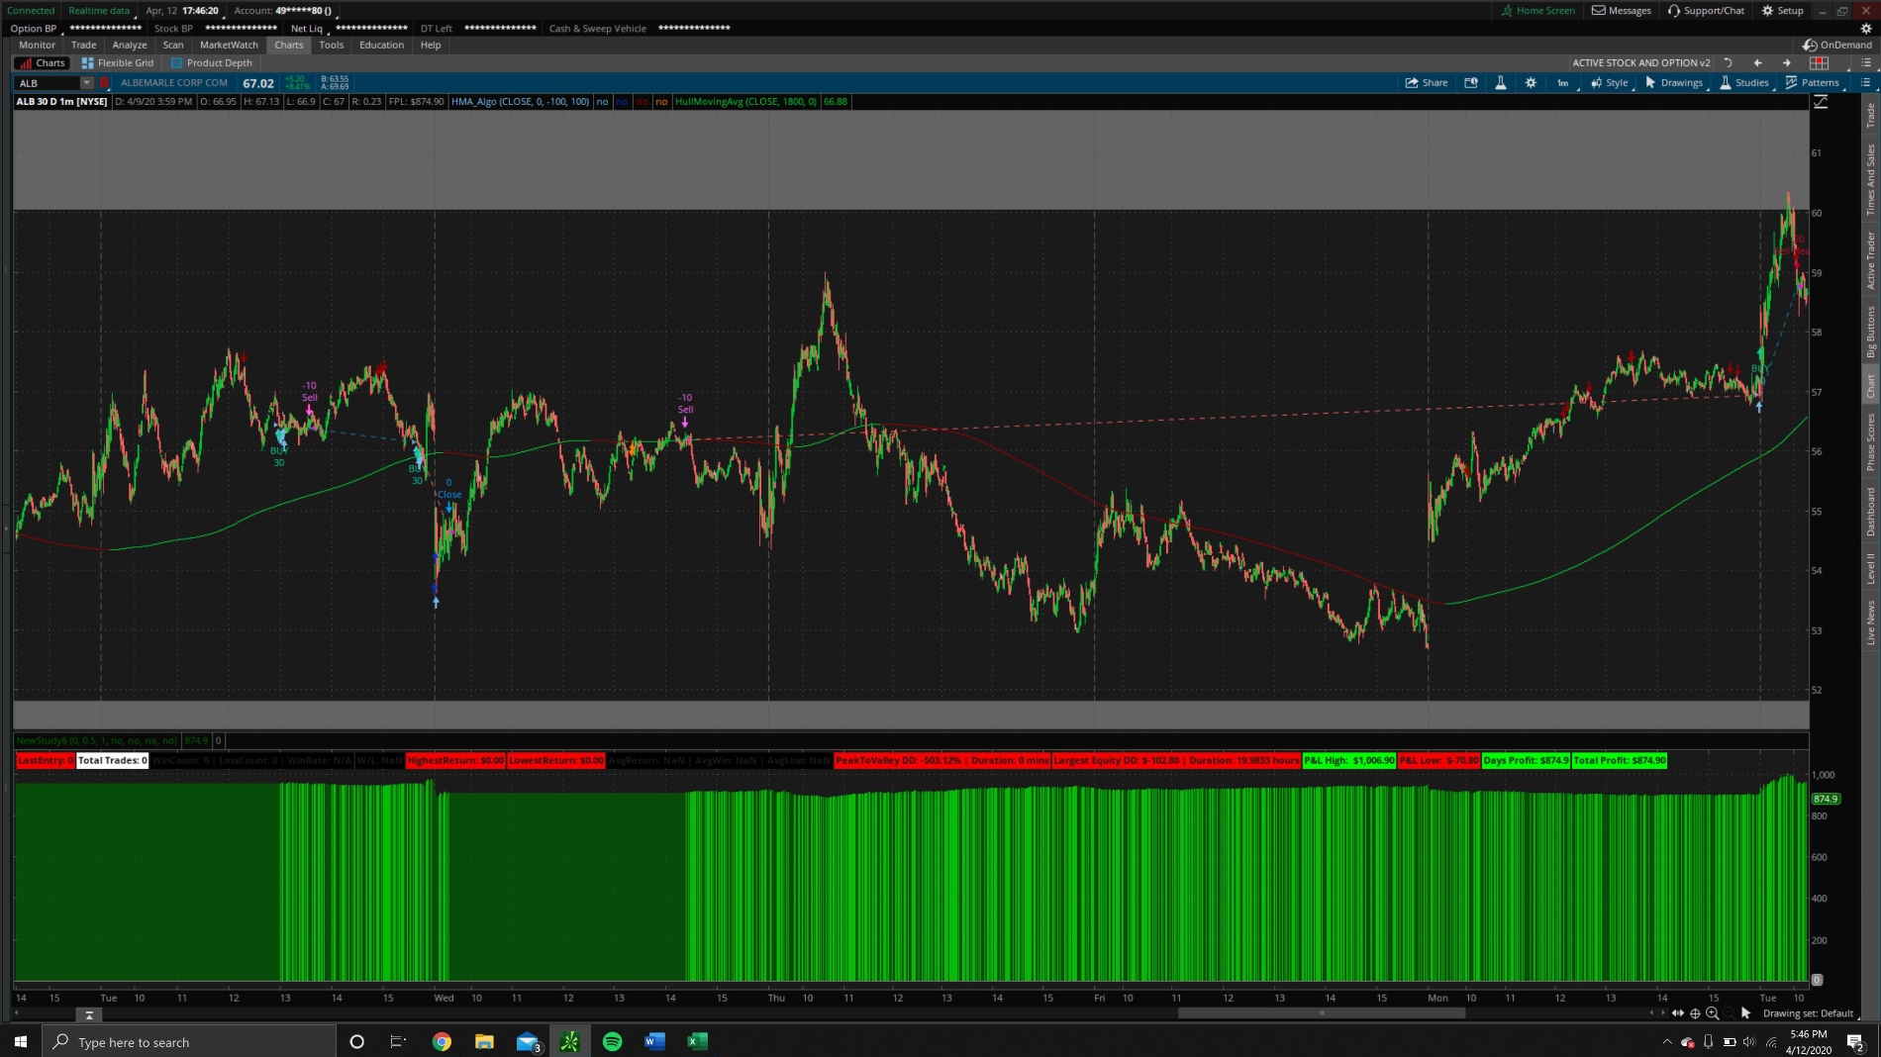The height and width of the screenshot is (1057, 1881).
Task: Open the Studies menu
Action: tap(1744, 83)
